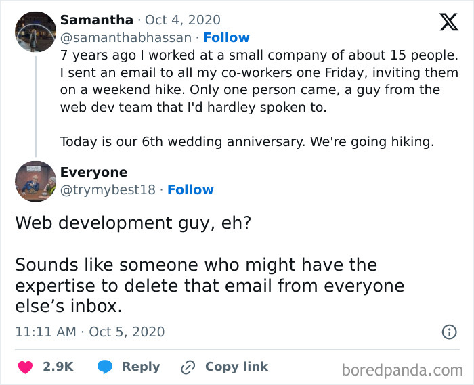Open the tweet info circle icon
Viewport: 474px width, 385px height.
pos(448,332)
